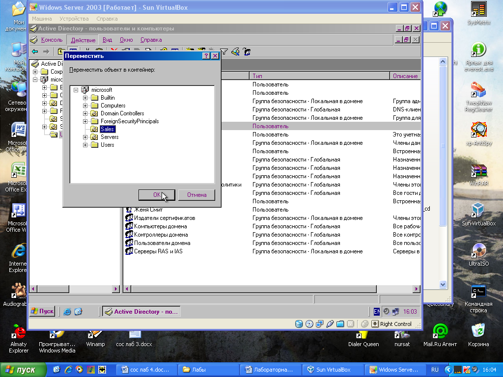The height and width of the screenshot is (377, 503).
Task: Expand the Domain Controllers node in dialog
Action: click(x=85, y=113)
